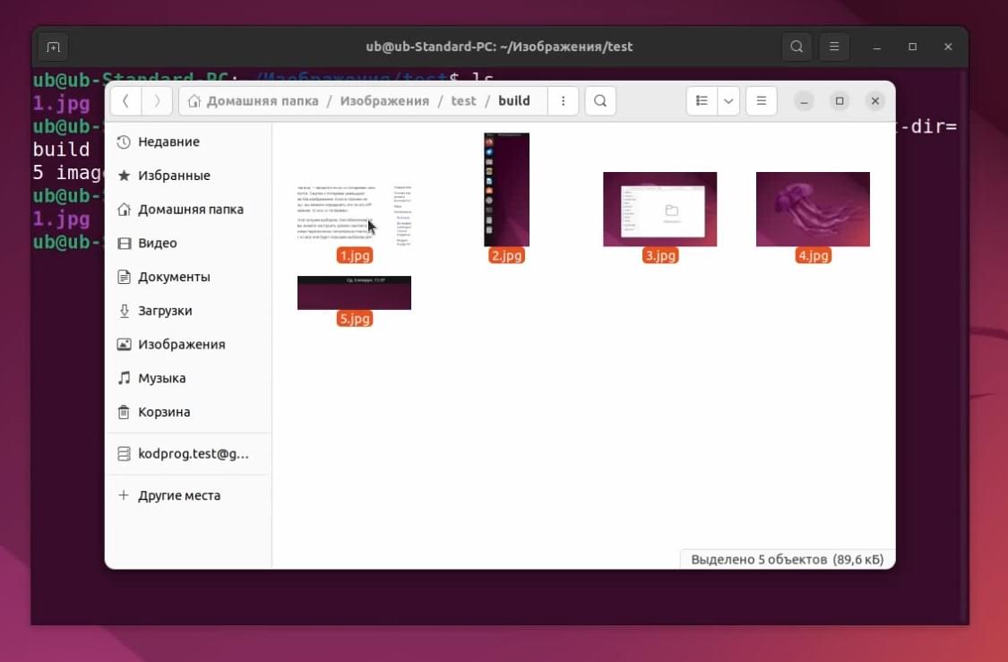Go to Домашняя папка in the sidebar
The height and width of the screenshot is (662, 1008).
pyautogui.click(x=188, y=210)
